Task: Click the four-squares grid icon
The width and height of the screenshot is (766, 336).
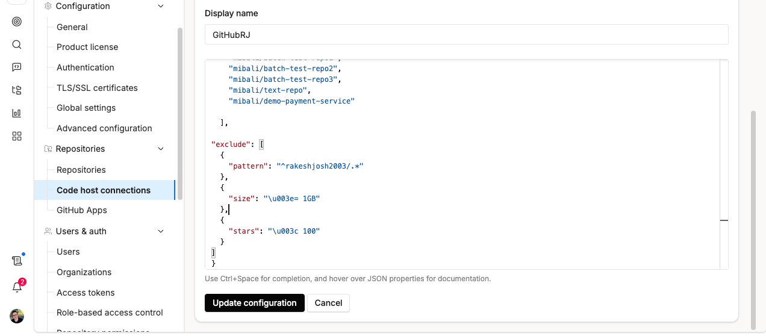Action: click(x=17, y=136)
